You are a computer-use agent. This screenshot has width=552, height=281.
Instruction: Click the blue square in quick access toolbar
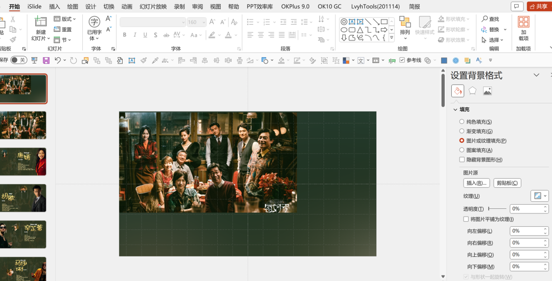(444, 60)
